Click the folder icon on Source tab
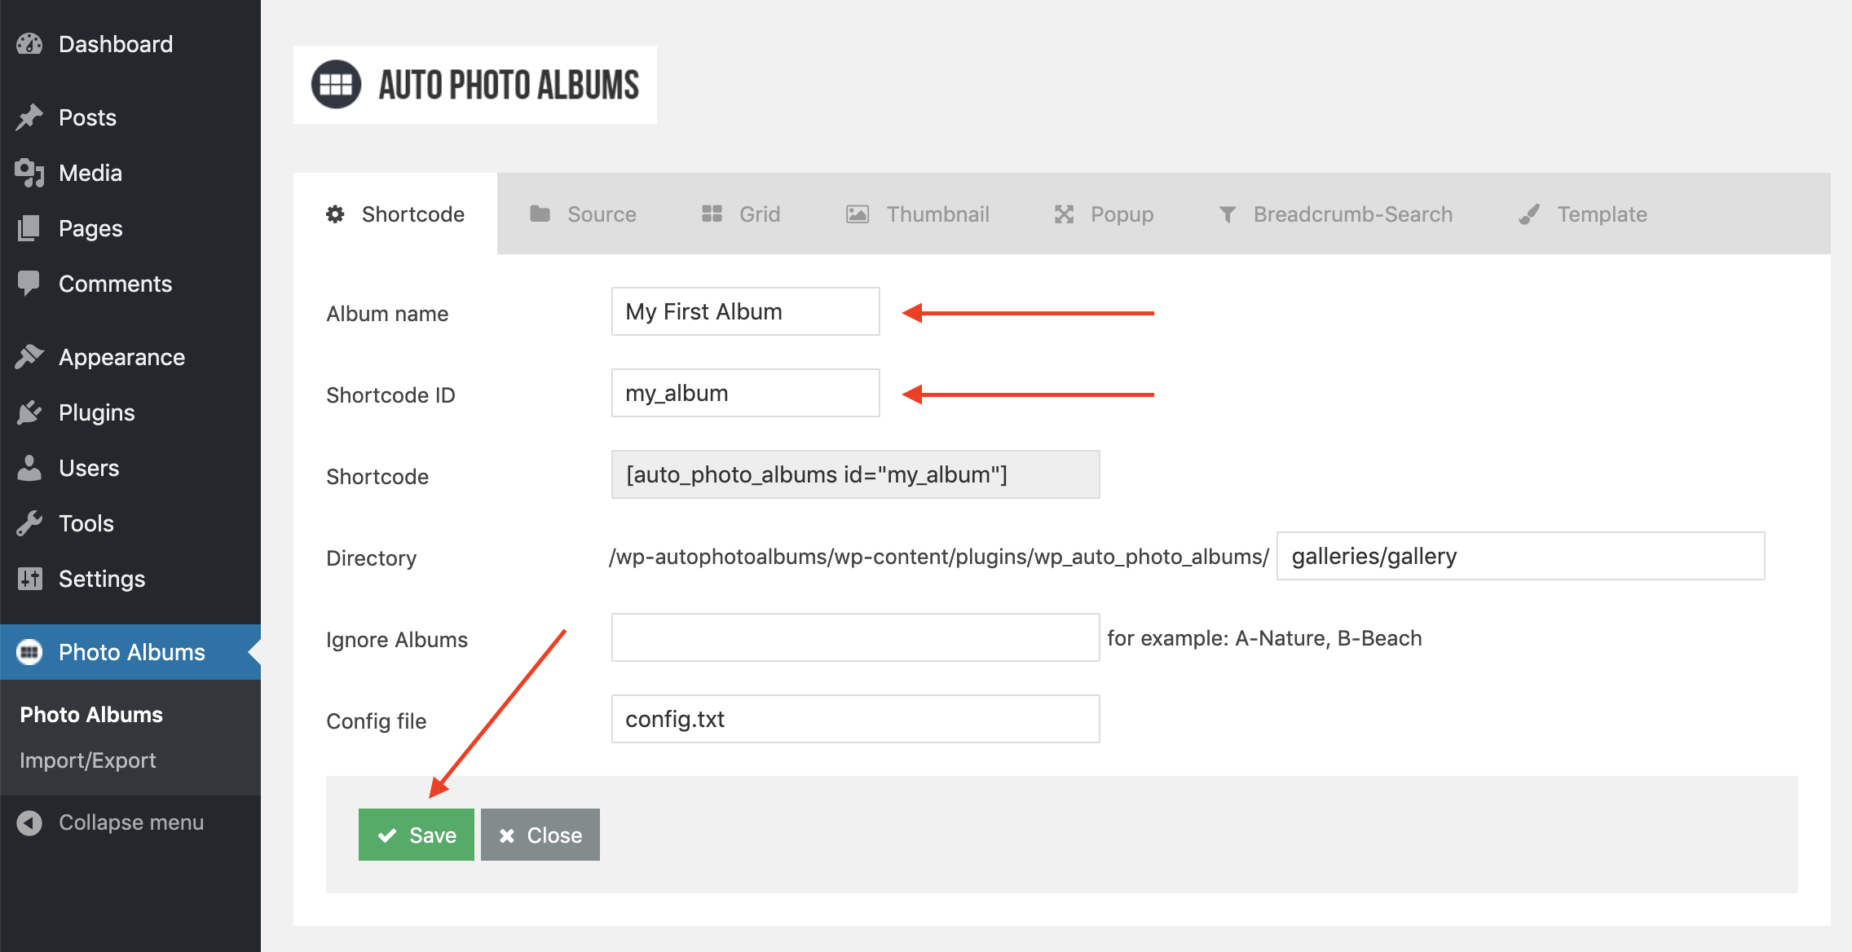This screenshot has width=1852, height=952. pyautogui.click(x=540, y=214)
